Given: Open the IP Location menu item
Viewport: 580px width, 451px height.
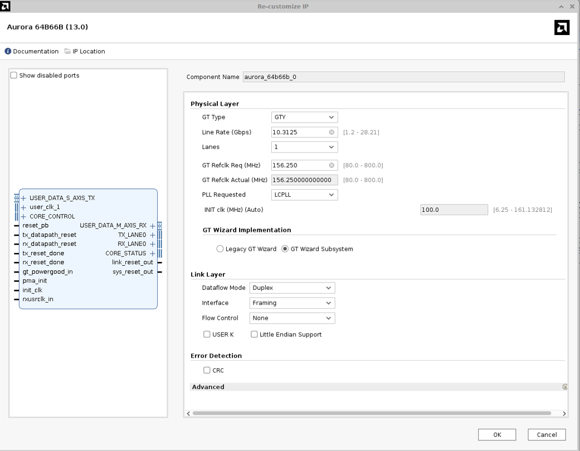Looking at the screenshot, I should click(88, 51).
